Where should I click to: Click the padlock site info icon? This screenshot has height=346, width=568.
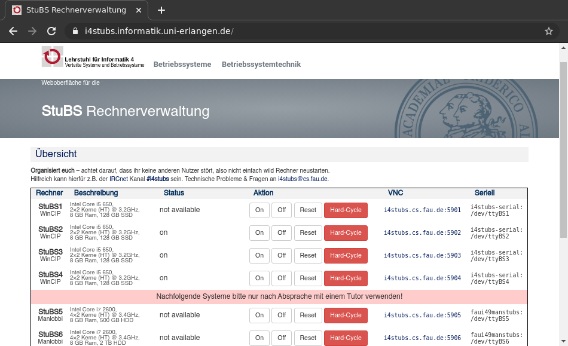75,31
